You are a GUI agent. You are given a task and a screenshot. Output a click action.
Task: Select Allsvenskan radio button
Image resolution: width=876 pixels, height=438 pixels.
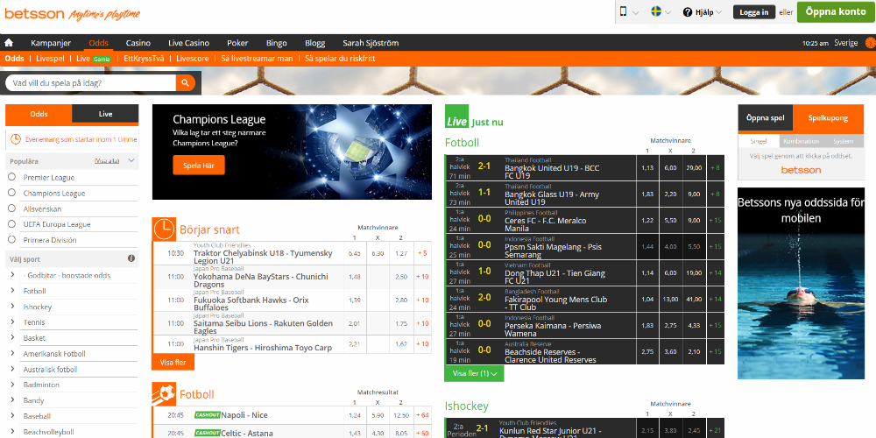11,208
